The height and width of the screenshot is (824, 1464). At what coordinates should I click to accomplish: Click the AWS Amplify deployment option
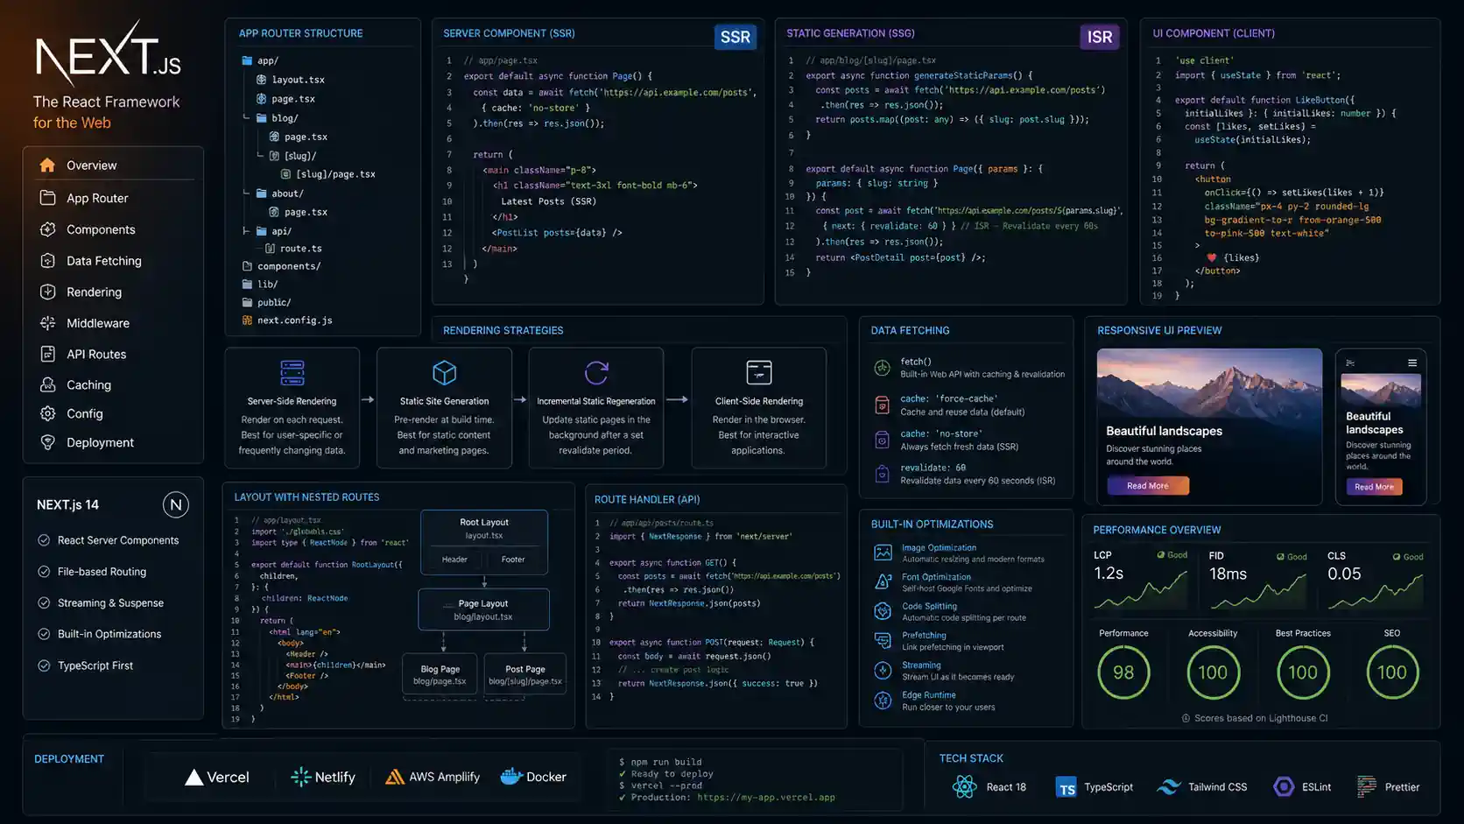433,777
